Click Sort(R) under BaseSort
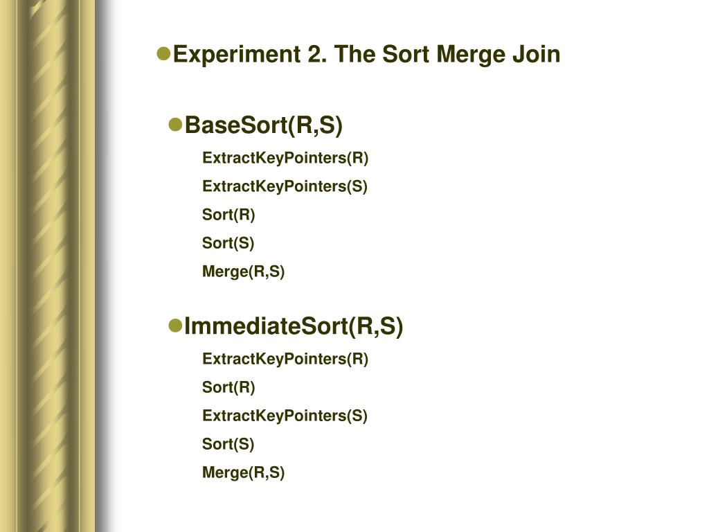 tap(228, 215)
